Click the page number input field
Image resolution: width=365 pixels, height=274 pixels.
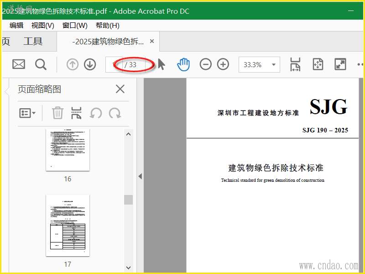[114, 64]
